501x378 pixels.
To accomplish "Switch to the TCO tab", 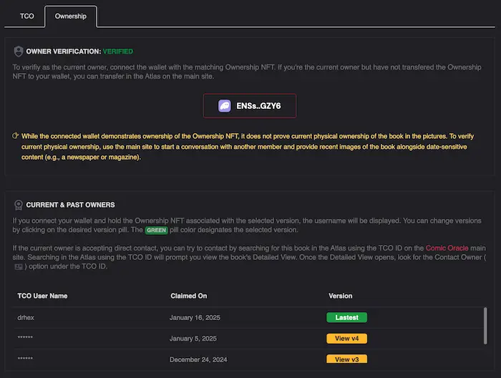I will 26,16.
